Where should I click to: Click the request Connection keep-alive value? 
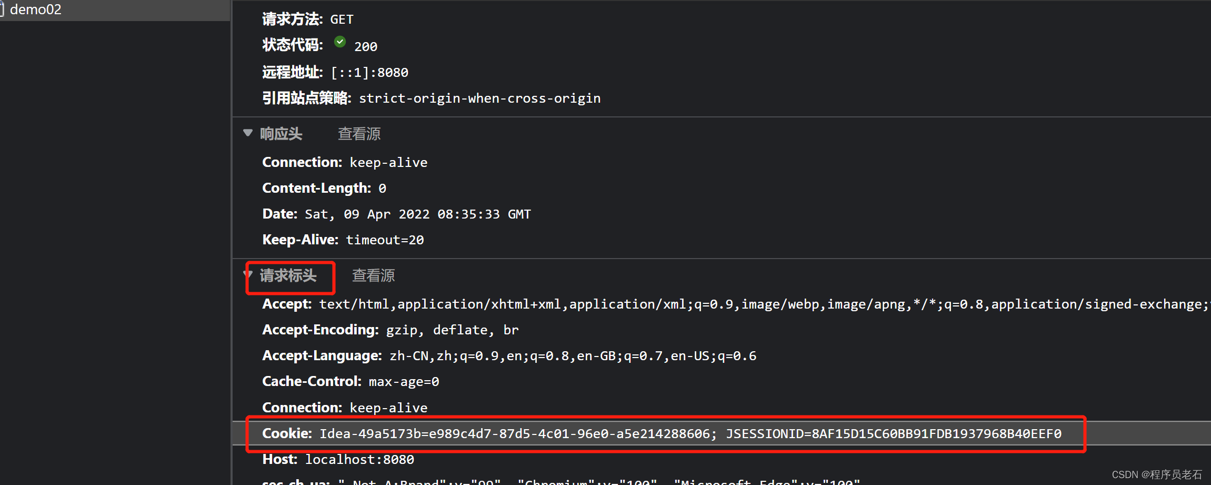[388, 408]
